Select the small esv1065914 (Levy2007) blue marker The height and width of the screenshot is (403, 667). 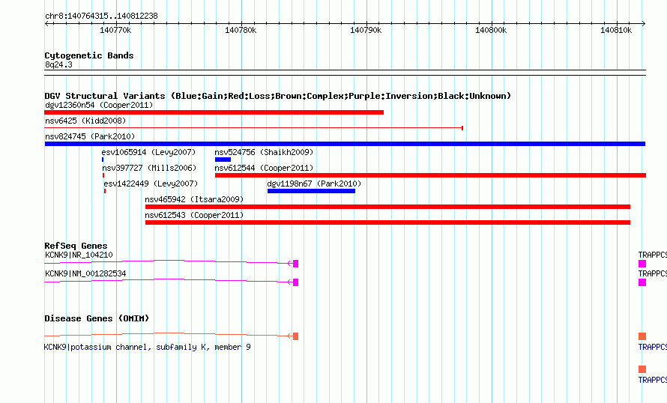point(103,160)
